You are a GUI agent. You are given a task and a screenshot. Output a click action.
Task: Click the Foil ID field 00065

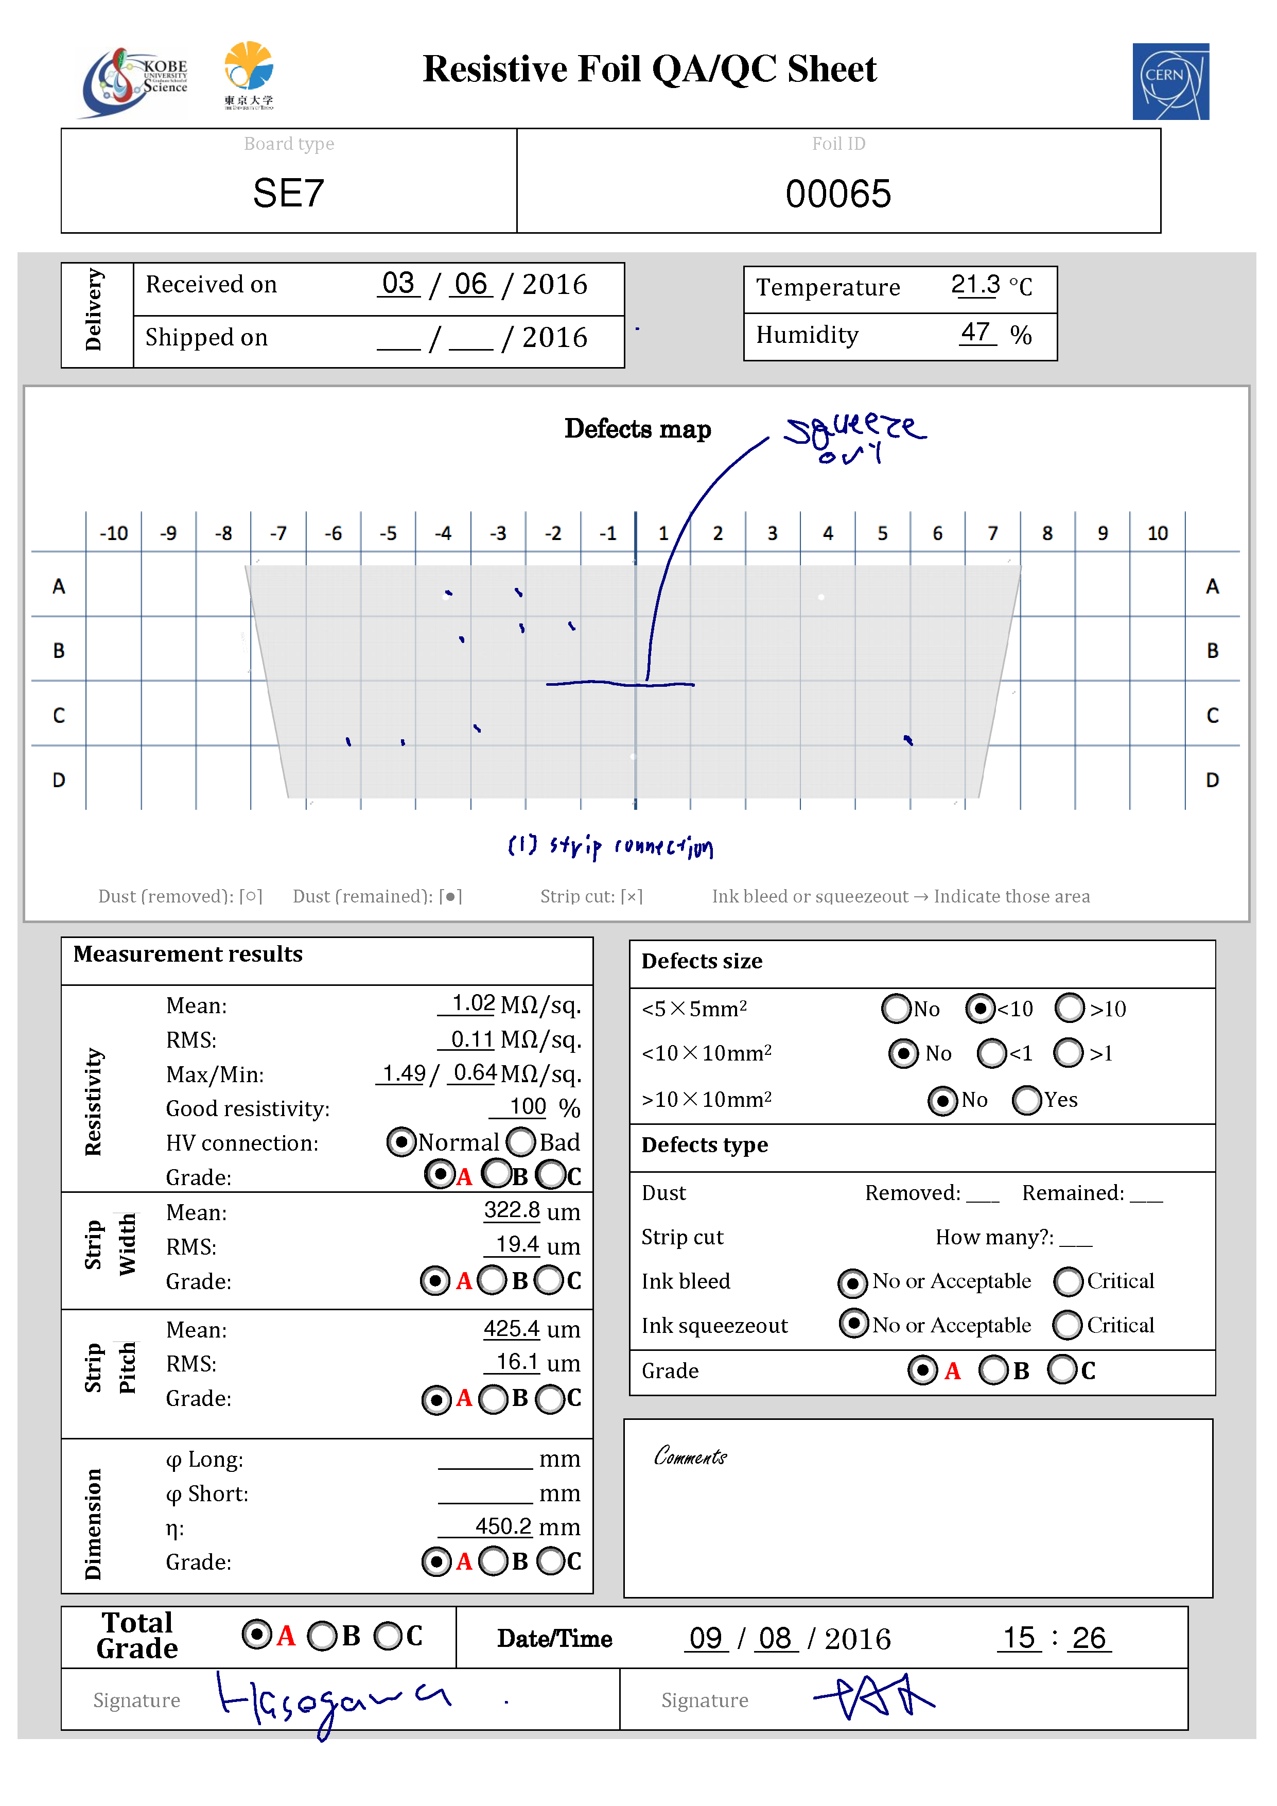coord(838,194)
